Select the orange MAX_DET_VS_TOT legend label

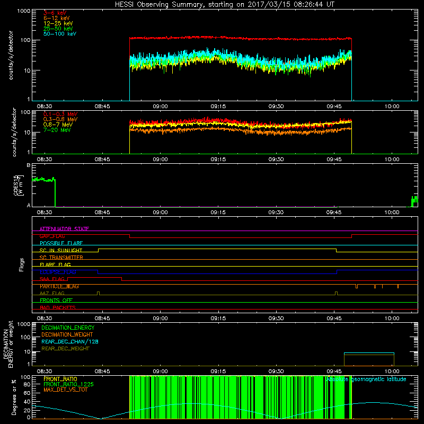[x=65, y=390]
